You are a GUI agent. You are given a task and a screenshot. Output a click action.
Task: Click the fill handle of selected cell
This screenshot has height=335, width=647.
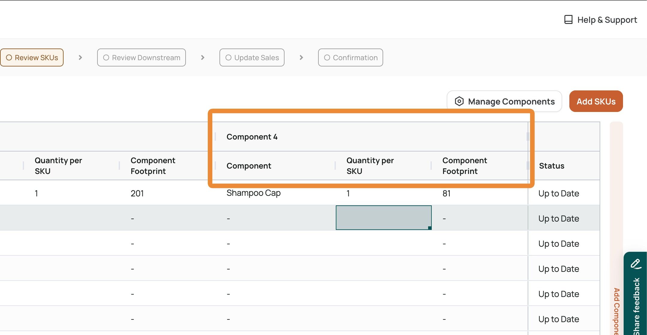[430, 228]
